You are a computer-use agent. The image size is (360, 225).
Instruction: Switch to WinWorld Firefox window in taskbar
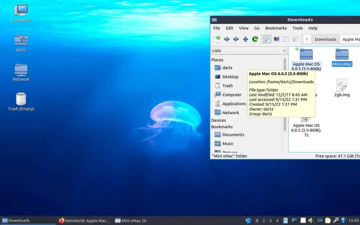click(85, 220)
